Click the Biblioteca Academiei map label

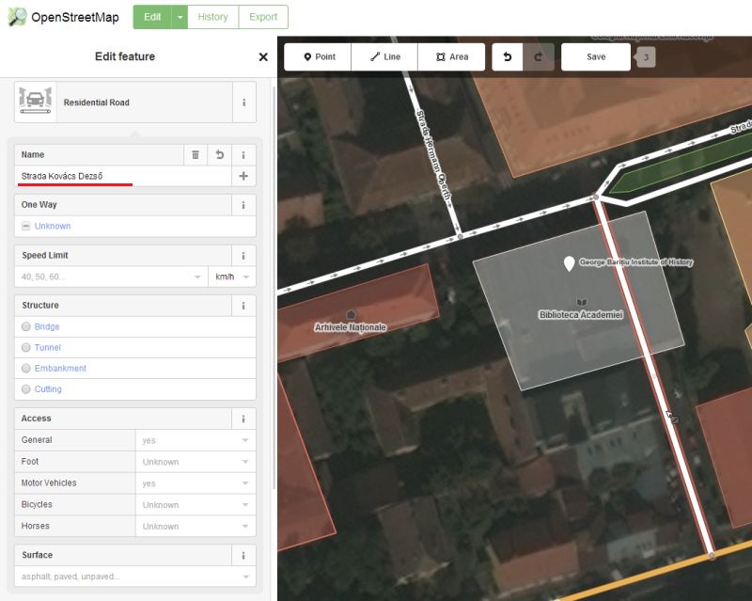(x=581, y=315)
